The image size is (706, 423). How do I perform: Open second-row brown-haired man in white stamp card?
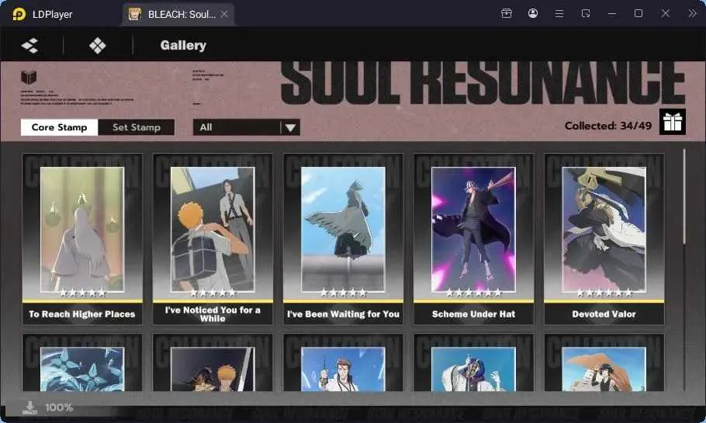pos(343,362)
